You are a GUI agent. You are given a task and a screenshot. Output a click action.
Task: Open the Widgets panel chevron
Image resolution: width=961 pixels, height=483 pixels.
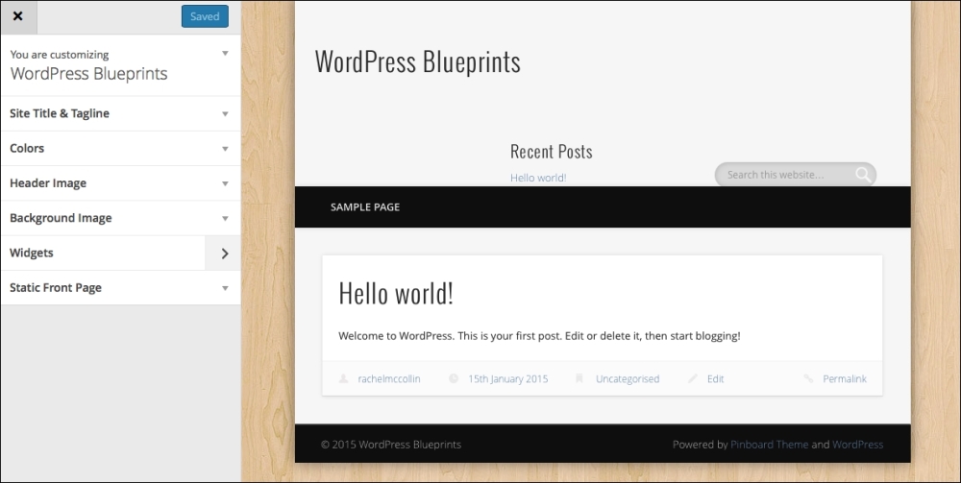pyautogui.click(x=224, y=253)
